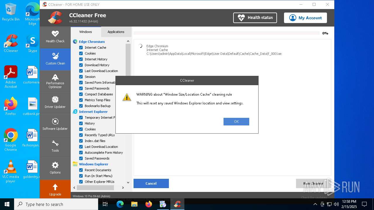Cancel the cleaning operation
Viewport: 374px width, 210px height.
pos(151,183)
